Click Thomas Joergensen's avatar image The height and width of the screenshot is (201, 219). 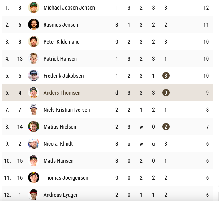34,177
